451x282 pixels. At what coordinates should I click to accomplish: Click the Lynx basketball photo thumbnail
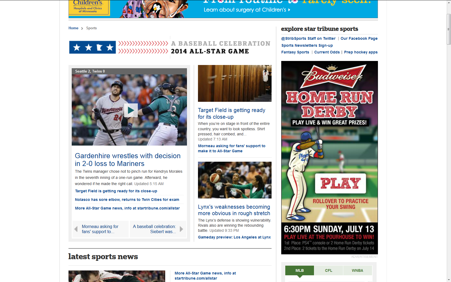[x=234, y=180]
